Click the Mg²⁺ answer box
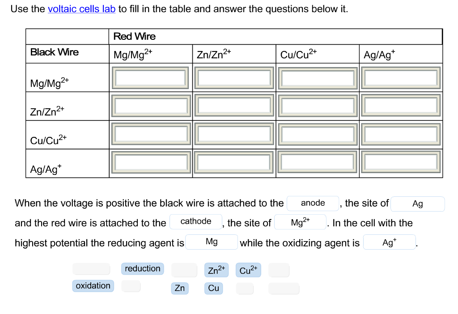This screenshot has width=458, height=314. (x=300, y=222)
